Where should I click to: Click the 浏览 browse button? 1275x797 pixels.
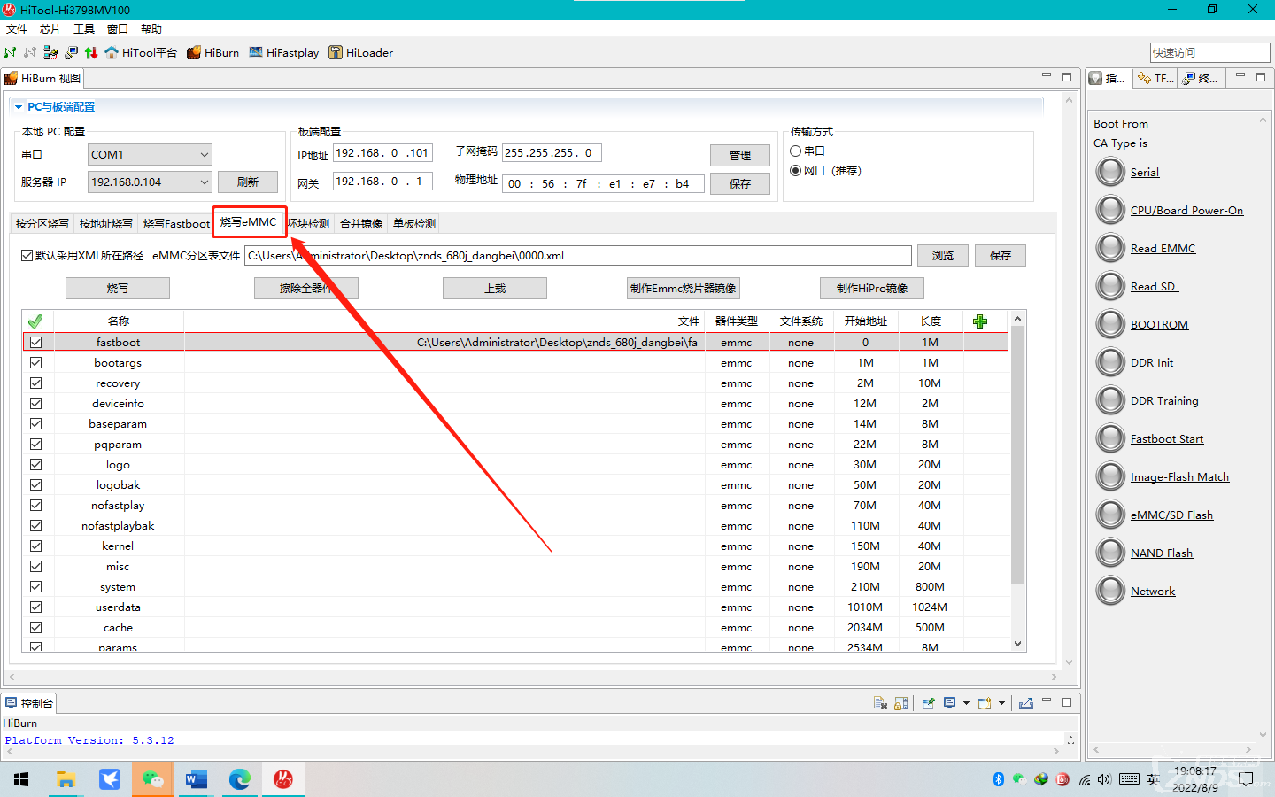point(943,255)
